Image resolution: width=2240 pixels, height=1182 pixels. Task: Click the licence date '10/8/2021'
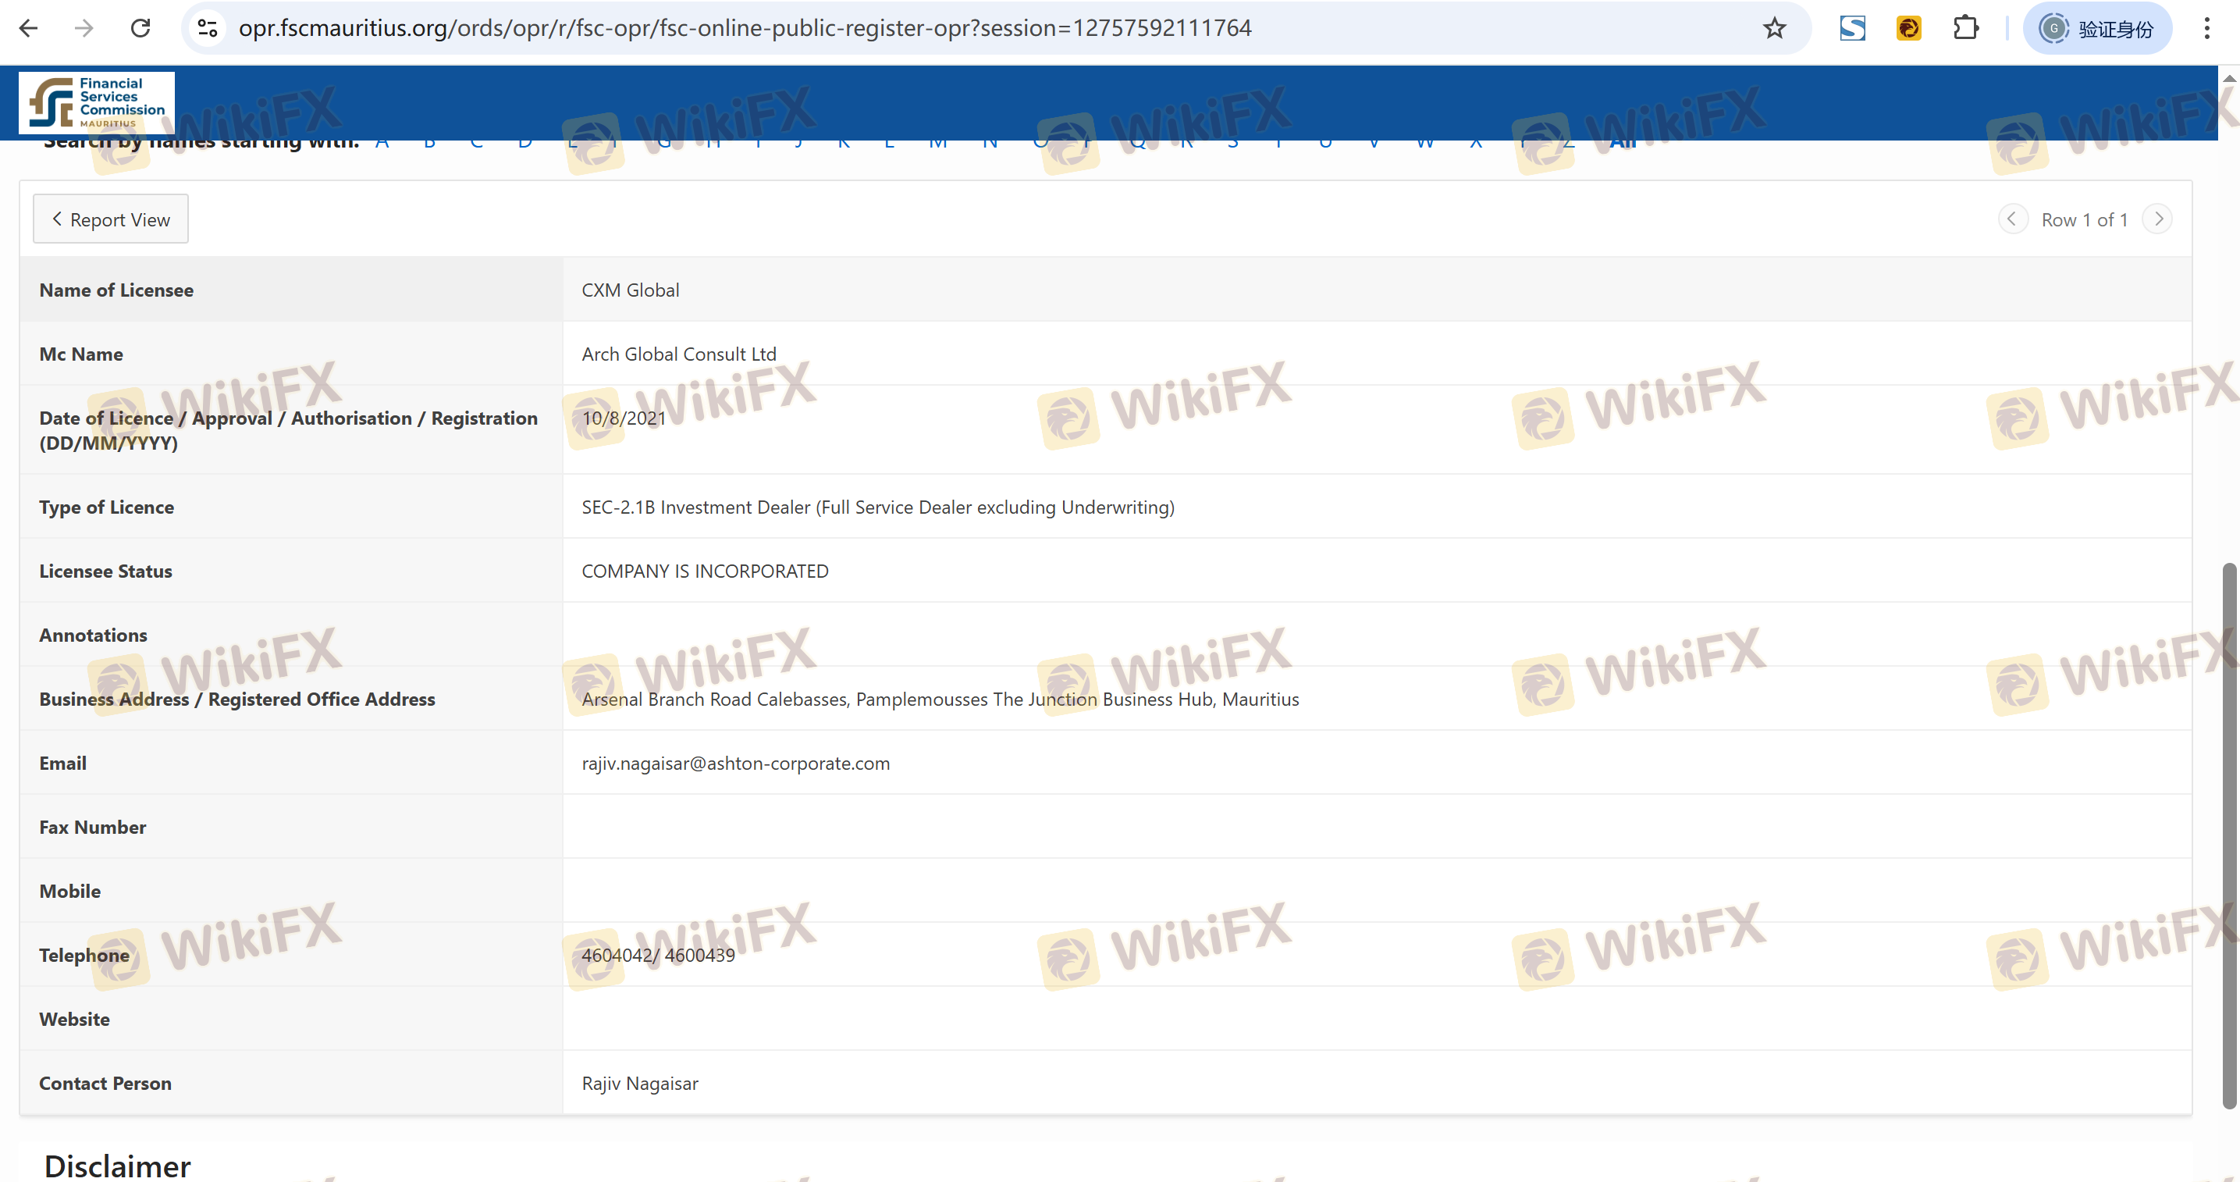(x=624, y=418)
